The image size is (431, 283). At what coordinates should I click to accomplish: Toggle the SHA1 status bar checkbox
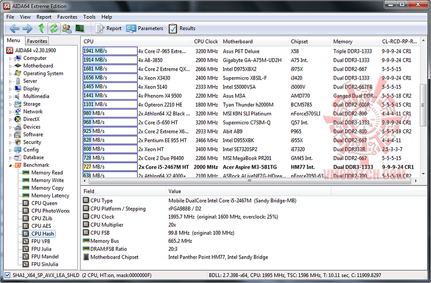7,275
